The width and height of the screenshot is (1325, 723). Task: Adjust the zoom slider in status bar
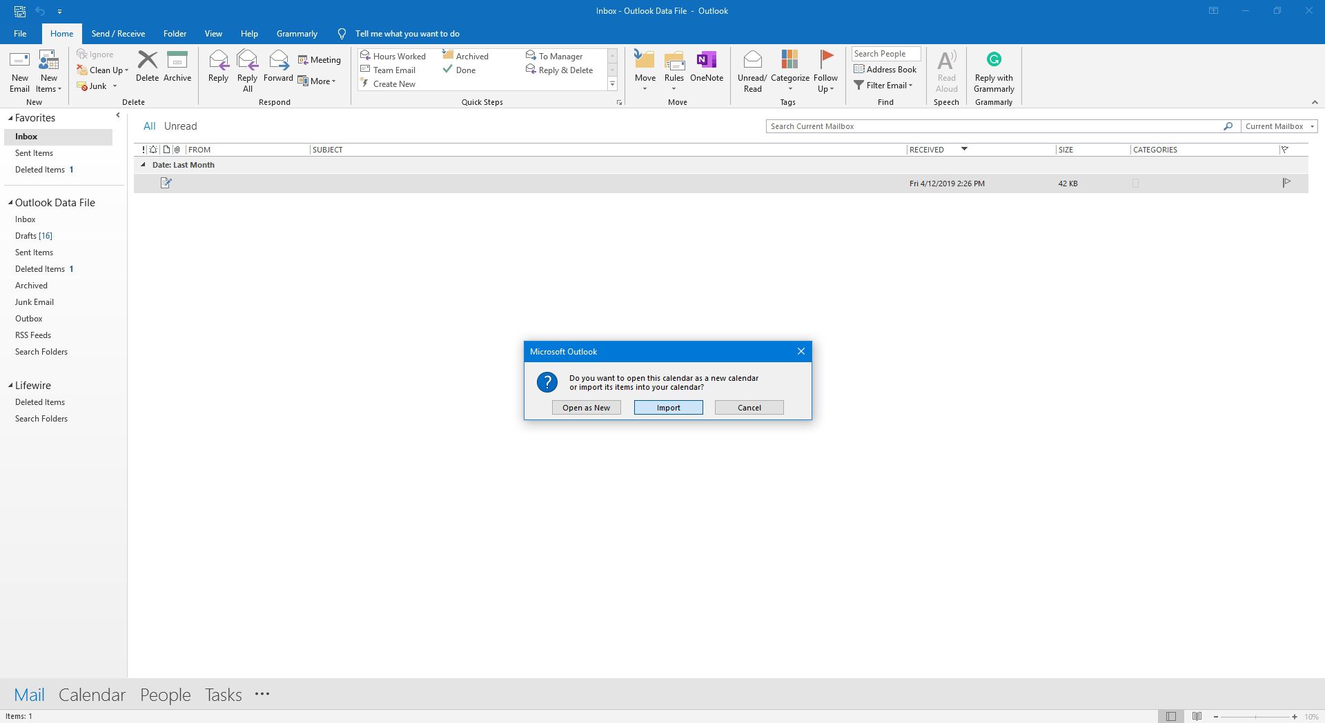point(1255,716)
